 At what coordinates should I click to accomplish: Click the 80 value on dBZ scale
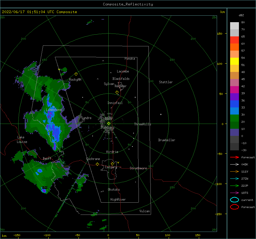click(x=243, y=22)
